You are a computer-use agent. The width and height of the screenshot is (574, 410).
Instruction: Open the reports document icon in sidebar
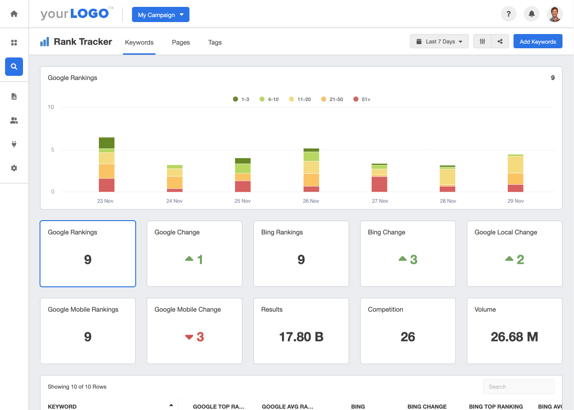14,97
